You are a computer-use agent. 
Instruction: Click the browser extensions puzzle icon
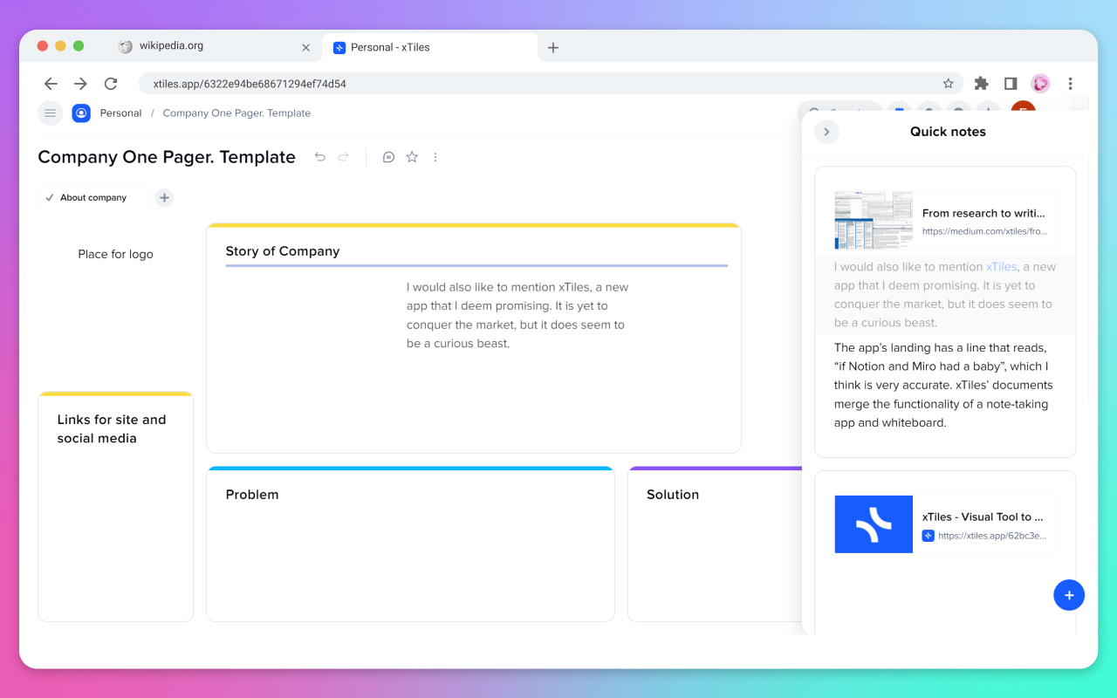click(981, 83)
